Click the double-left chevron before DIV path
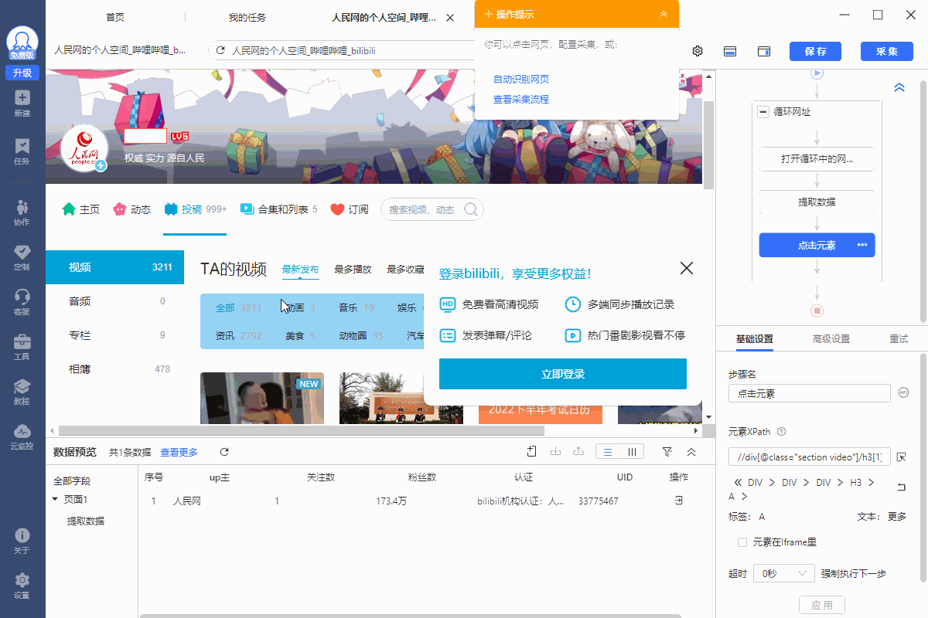Screen dimensions: 928x618 tap(737, 482)
